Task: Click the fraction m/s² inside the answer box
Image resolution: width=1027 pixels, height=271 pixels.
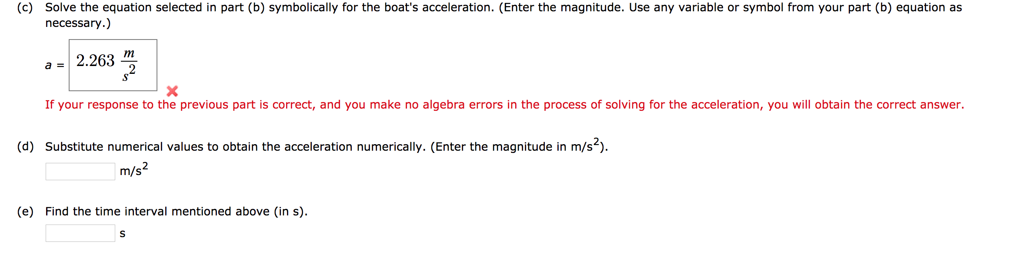Action: [128, 65]
